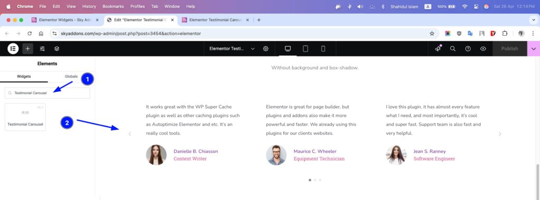Open the Bookmarks menu in menu bar
The height and width of the screenshot is (200, 540).
pos(113,6)
